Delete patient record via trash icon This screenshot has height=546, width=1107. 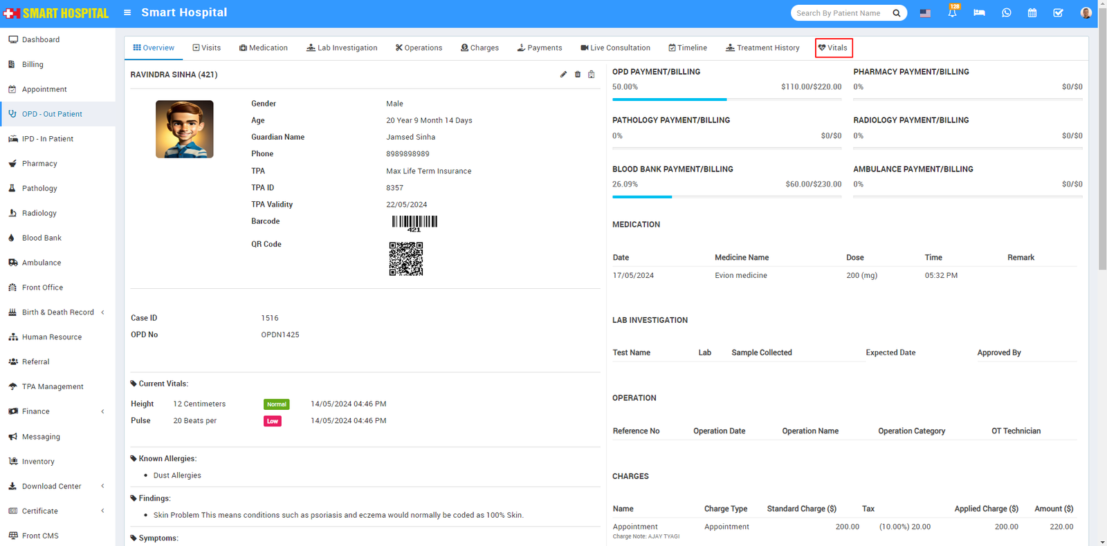[x=578, y=75]
